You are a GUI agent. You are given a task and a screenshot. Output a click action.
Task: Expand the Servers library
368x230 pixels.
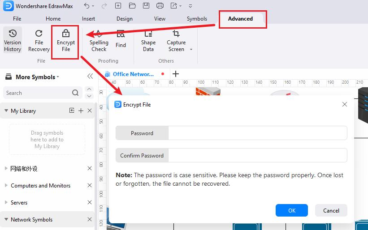6,202
